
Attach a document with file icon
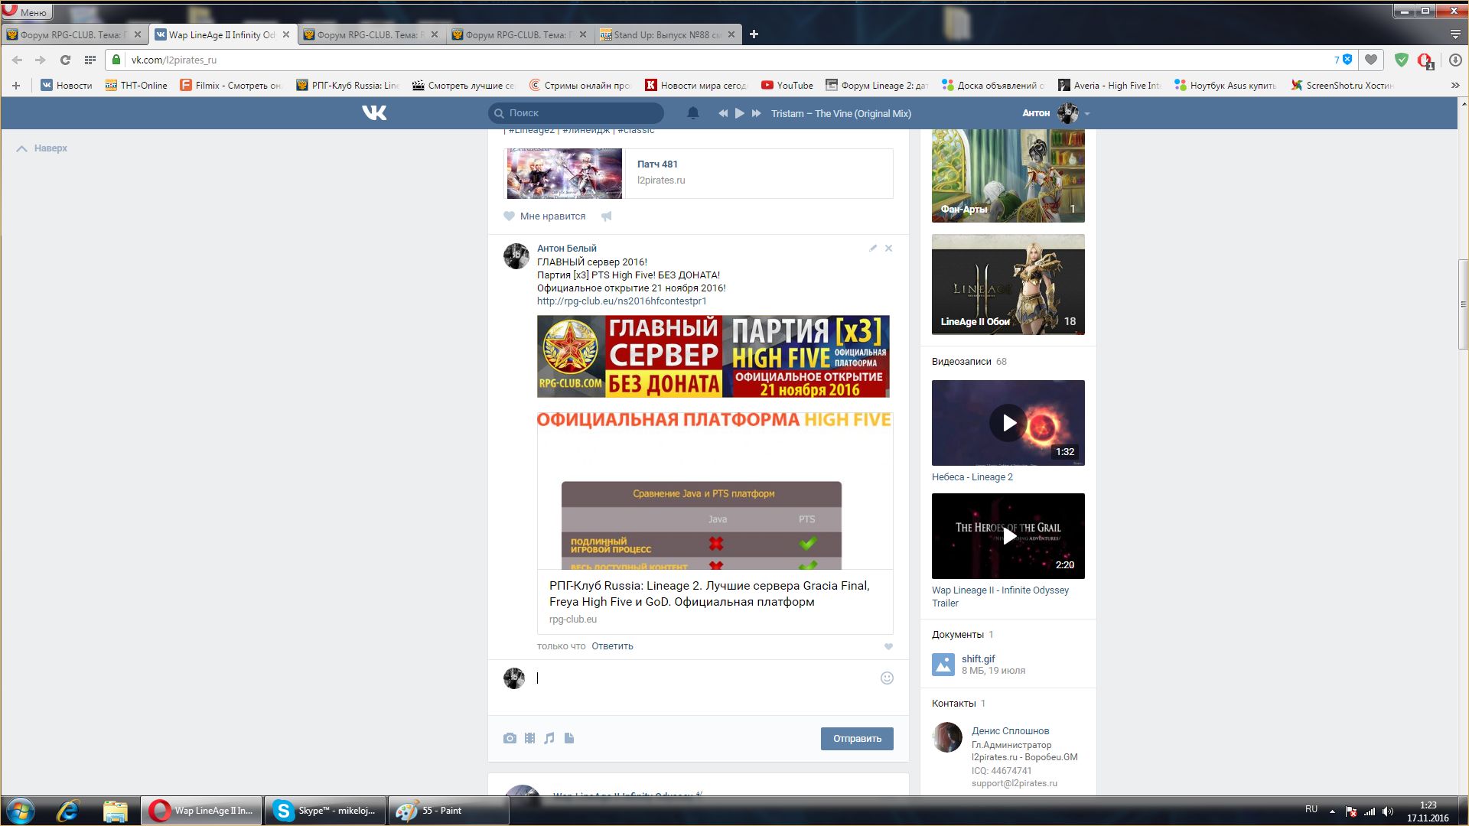click(569, 738)
